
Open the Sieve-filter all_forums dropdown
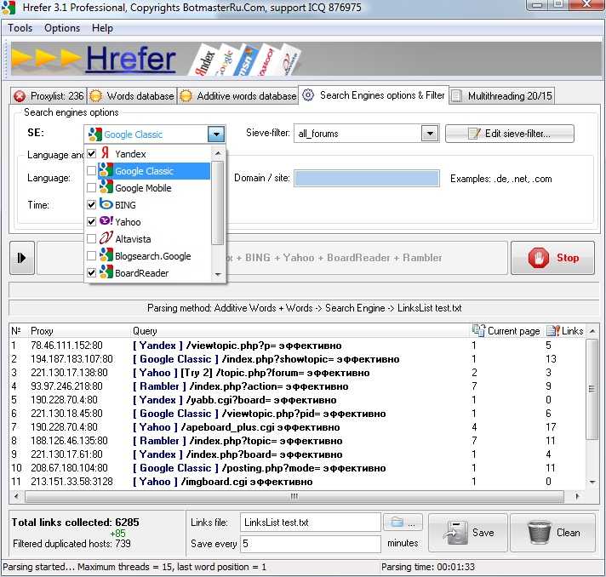pos(430,134)
